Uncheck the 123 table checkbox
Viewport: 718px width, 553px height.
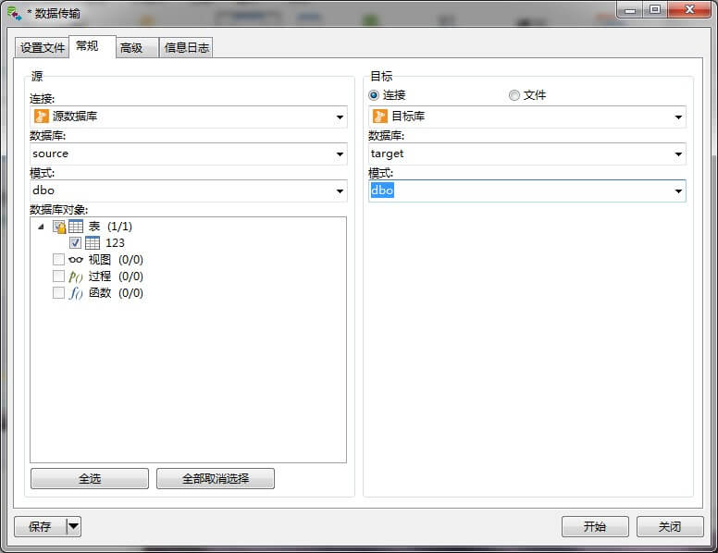[x=76, y=243]
